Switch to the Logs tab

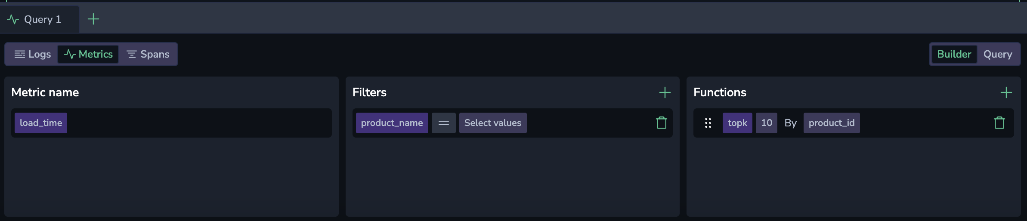[33, 54]
